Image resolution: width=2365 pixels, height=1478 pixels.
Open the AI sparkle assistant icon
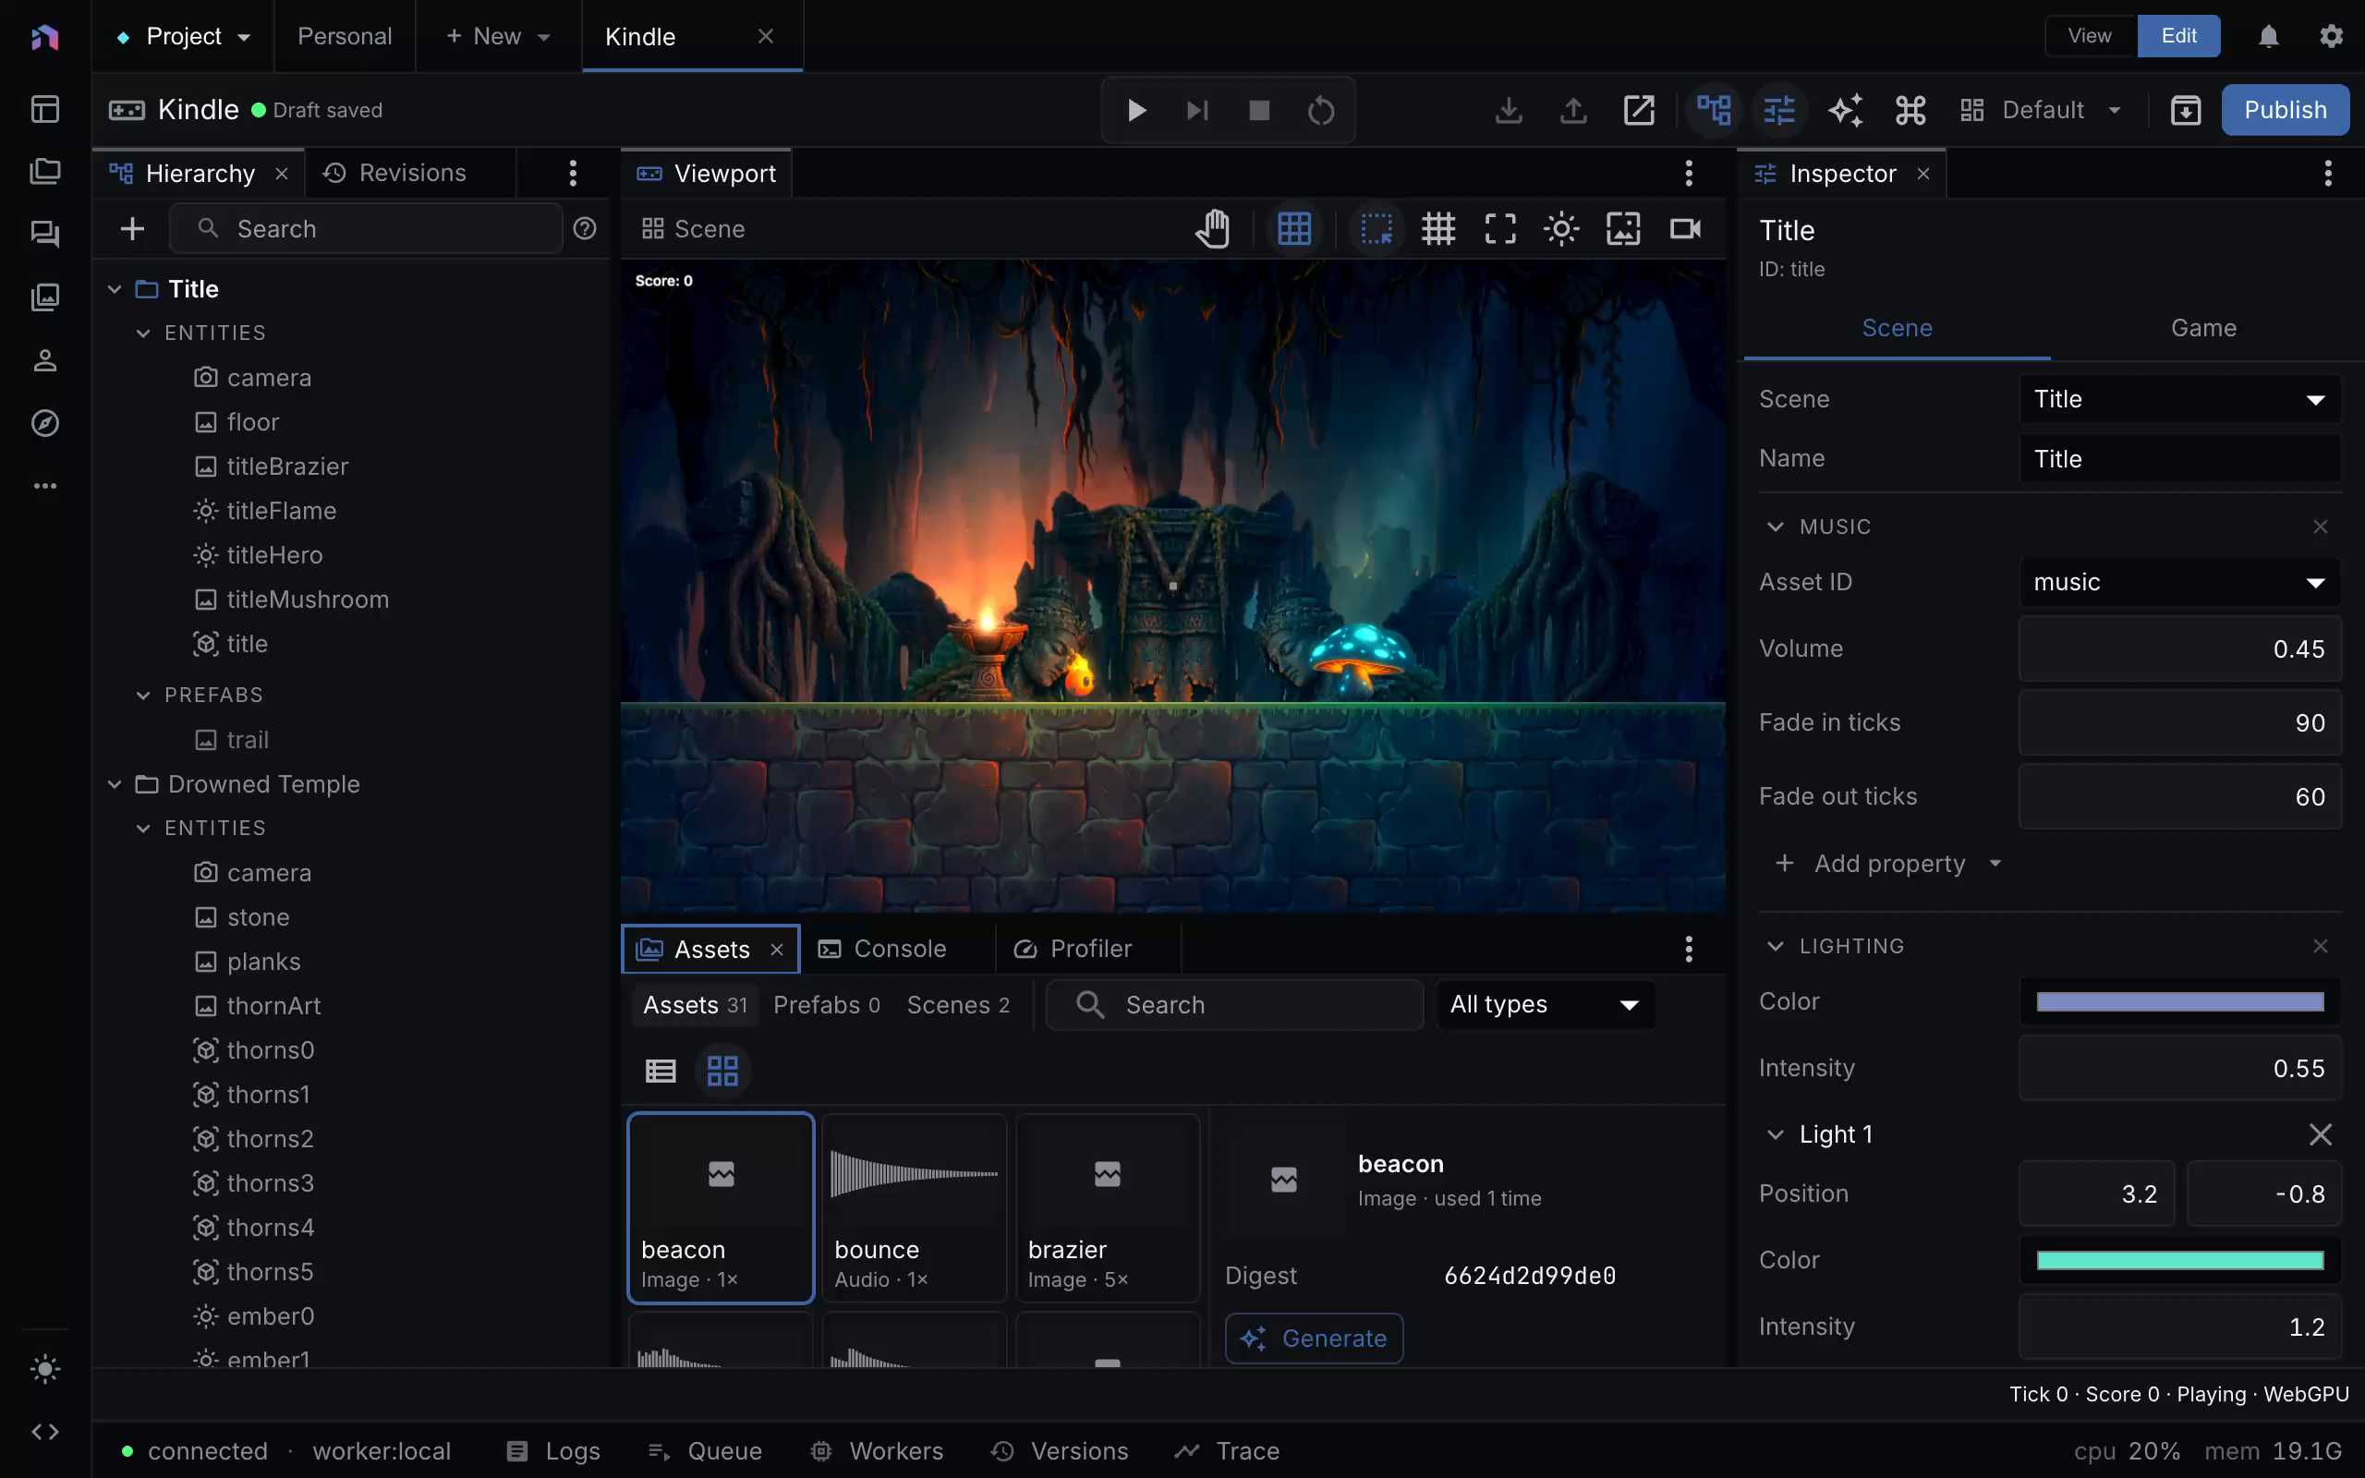(x=1845, y=110)
